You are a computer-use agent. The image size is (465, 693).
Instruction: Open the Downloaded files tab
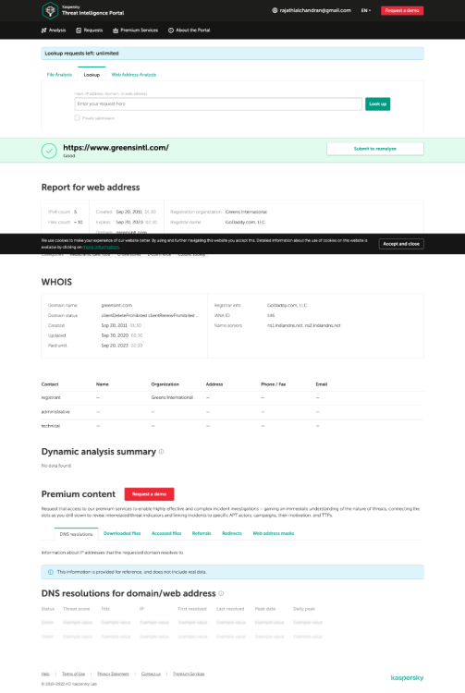pos(122,533)
